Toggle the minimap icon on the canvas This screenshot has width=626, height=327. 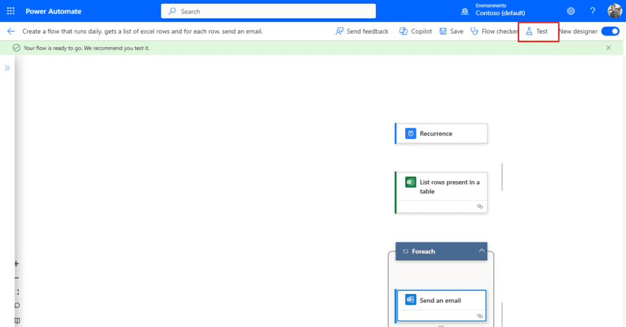(17, 320)
